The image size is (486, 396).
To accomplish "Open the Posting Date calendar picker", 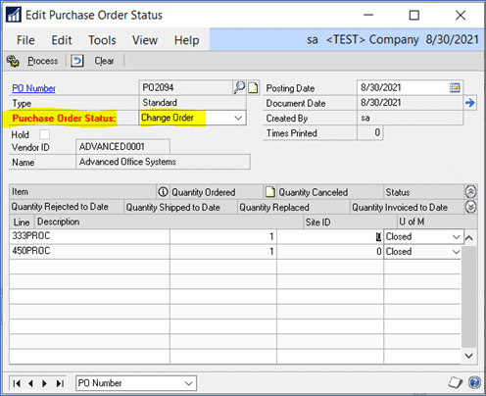I will point(455,87).
